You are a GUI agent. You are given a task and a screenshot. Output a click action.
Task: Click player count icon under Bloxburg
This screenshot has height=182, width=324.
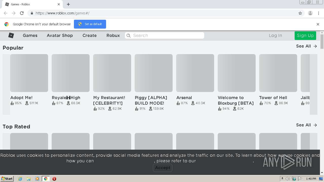click(x=235, y=109)
